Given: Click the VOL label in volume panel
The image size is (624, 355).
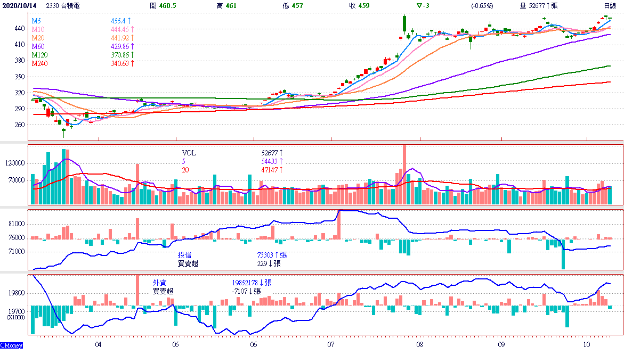Looking at the screenshot, I should pyautogui.click(x=189, y=153).
